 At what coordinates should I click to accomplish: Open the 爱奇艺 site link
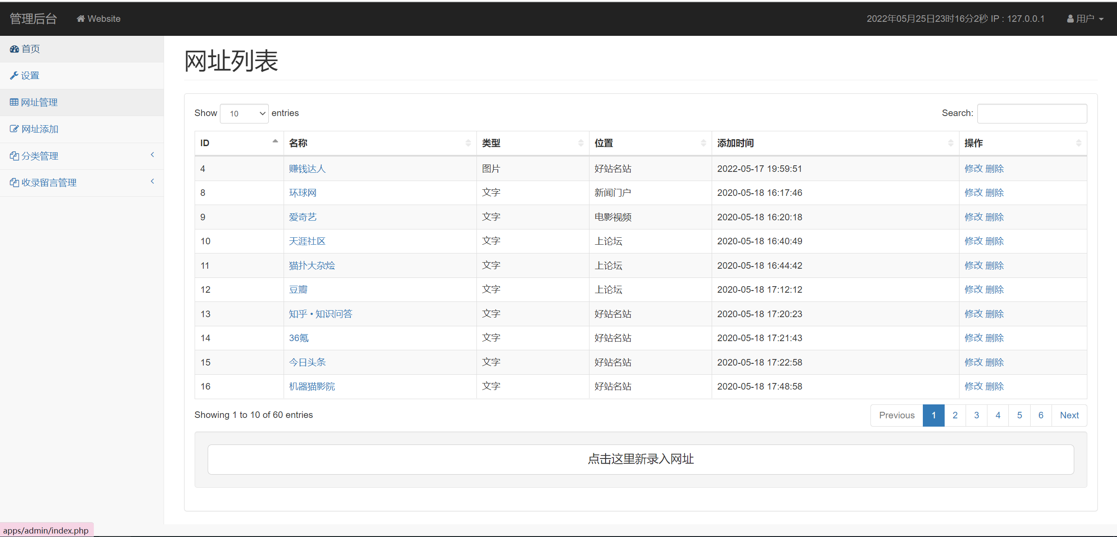[302, 217]
